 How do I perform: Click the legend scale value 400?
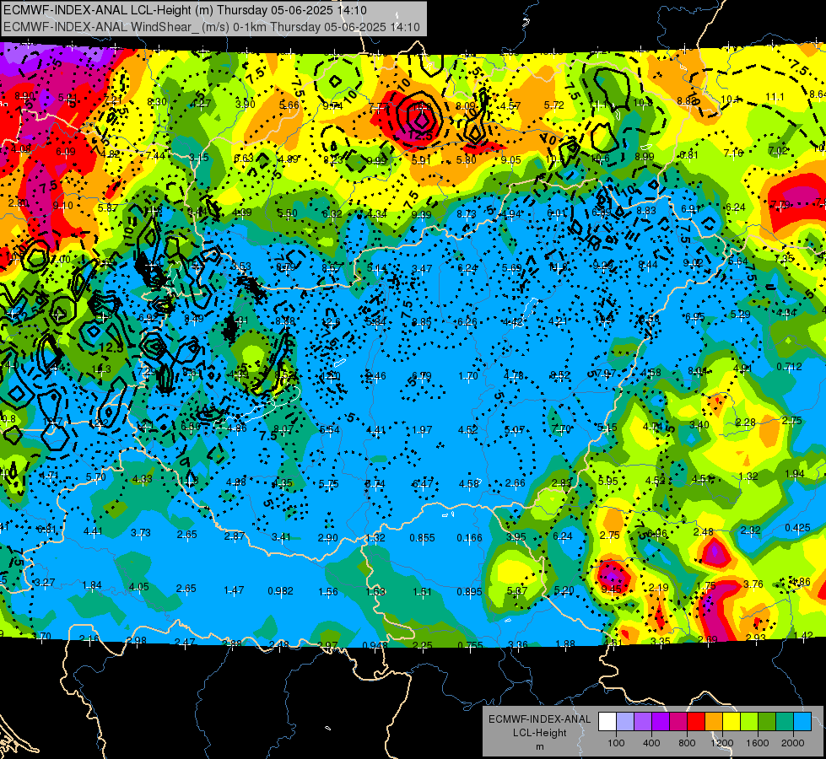[651, 743]
